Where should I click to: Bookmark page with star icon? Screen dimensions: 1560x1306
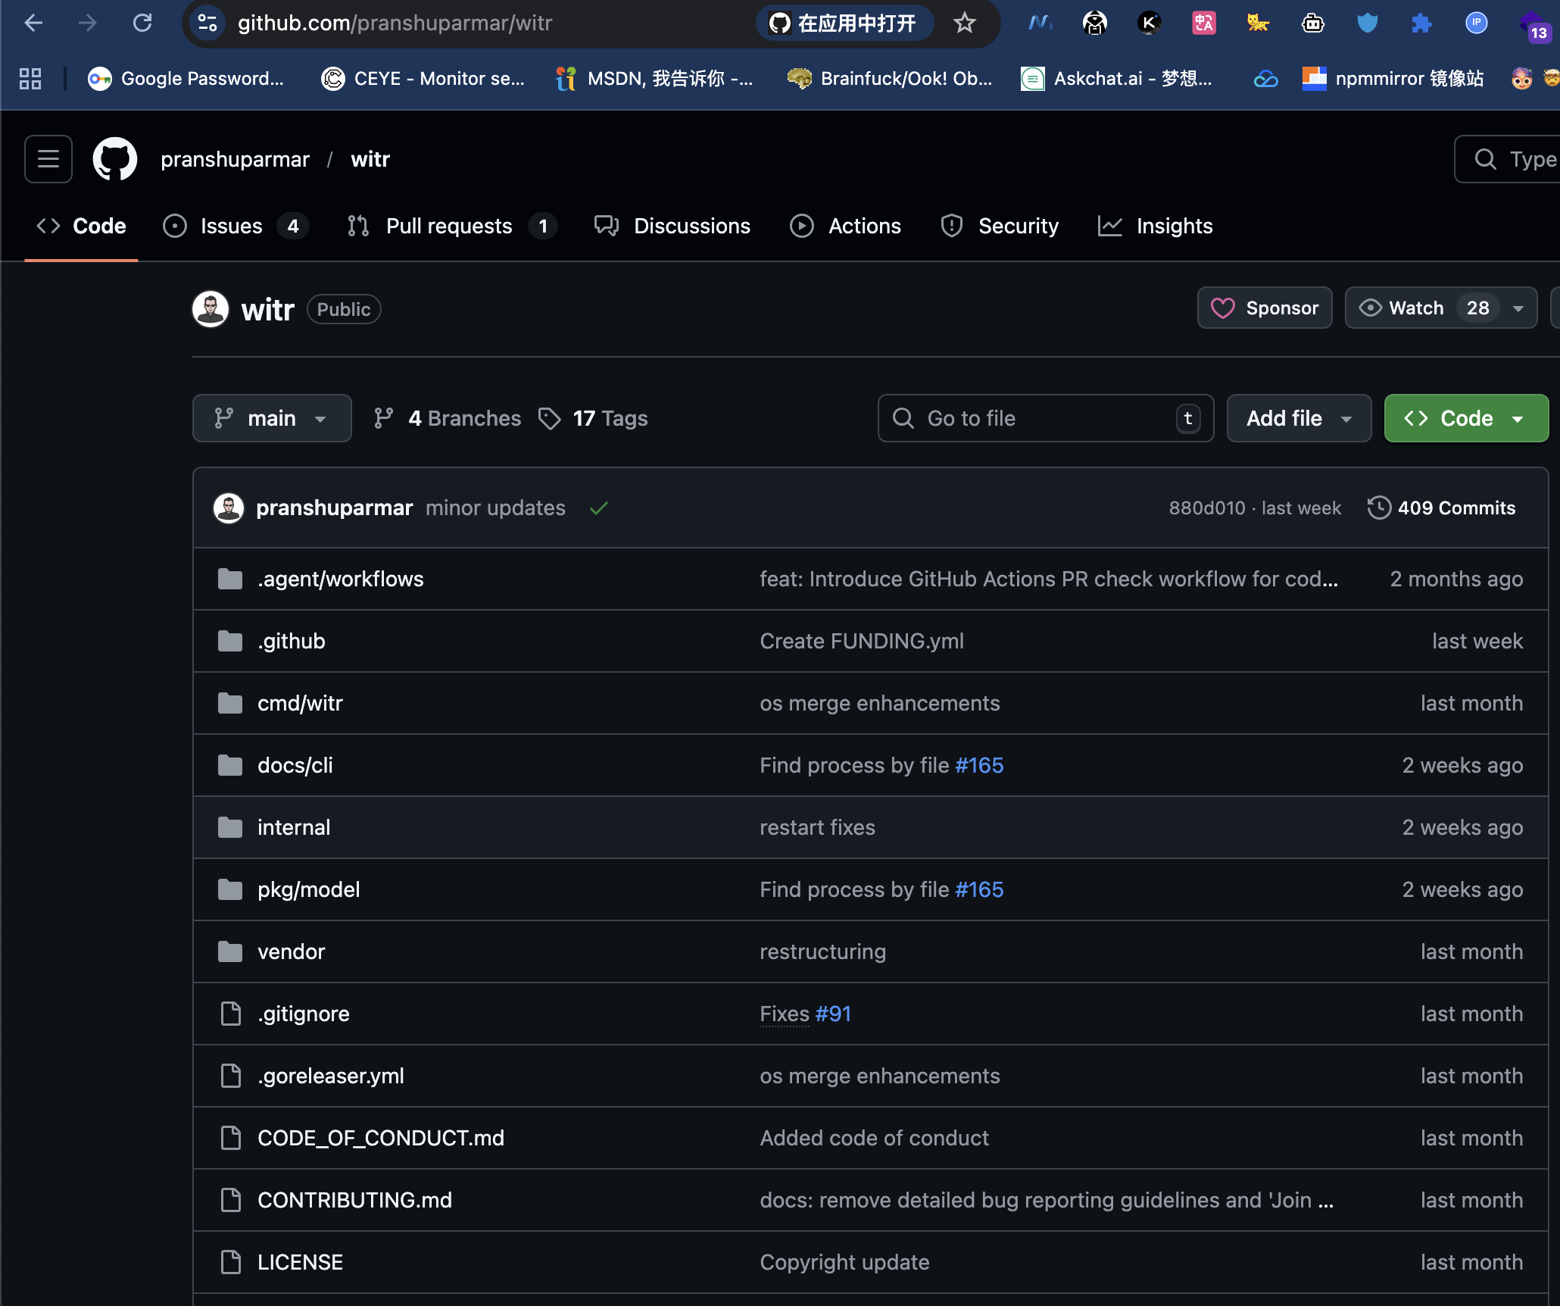(x=964, y=23)
